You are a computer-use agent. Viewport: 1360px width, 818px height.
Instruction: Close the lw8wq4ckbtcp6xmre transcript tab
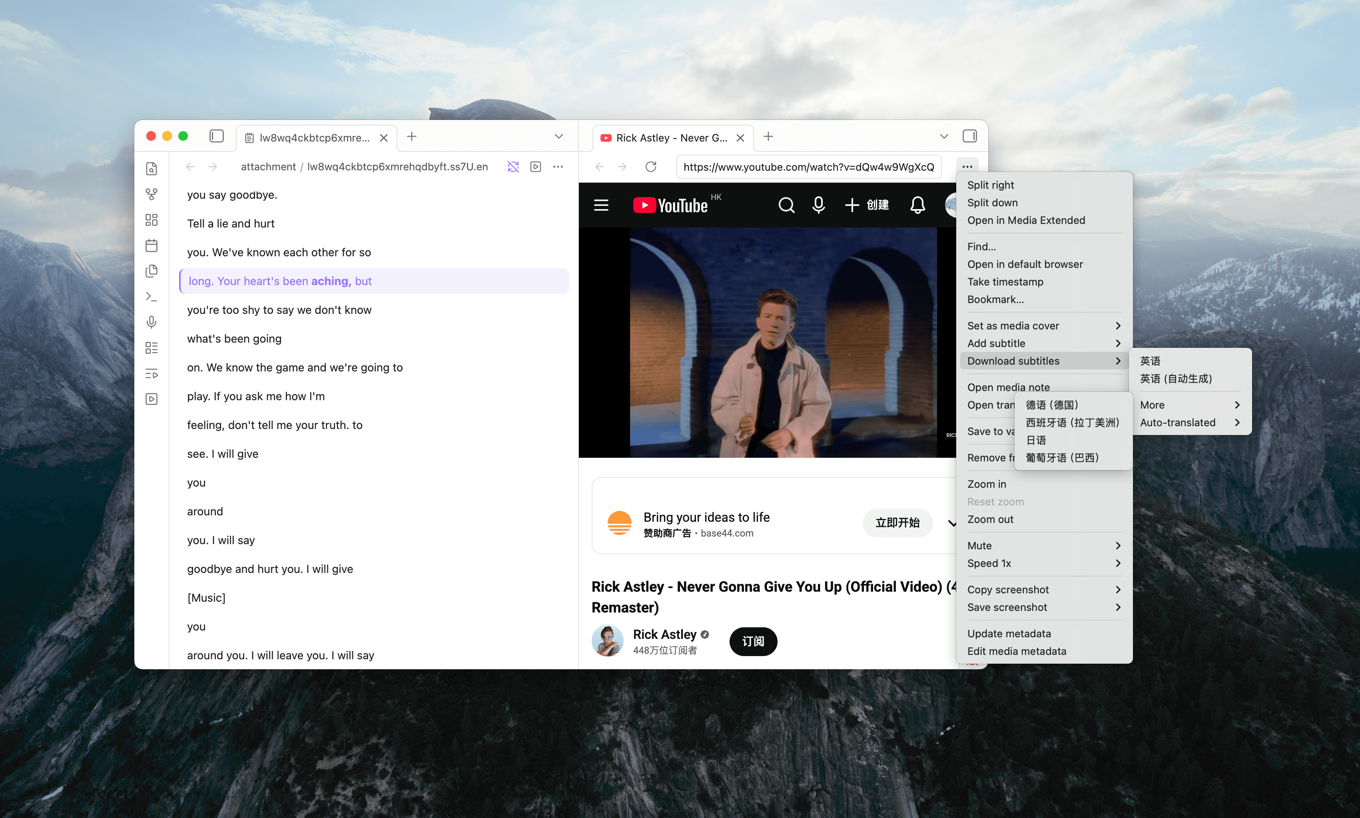click(x=384, y=138)
